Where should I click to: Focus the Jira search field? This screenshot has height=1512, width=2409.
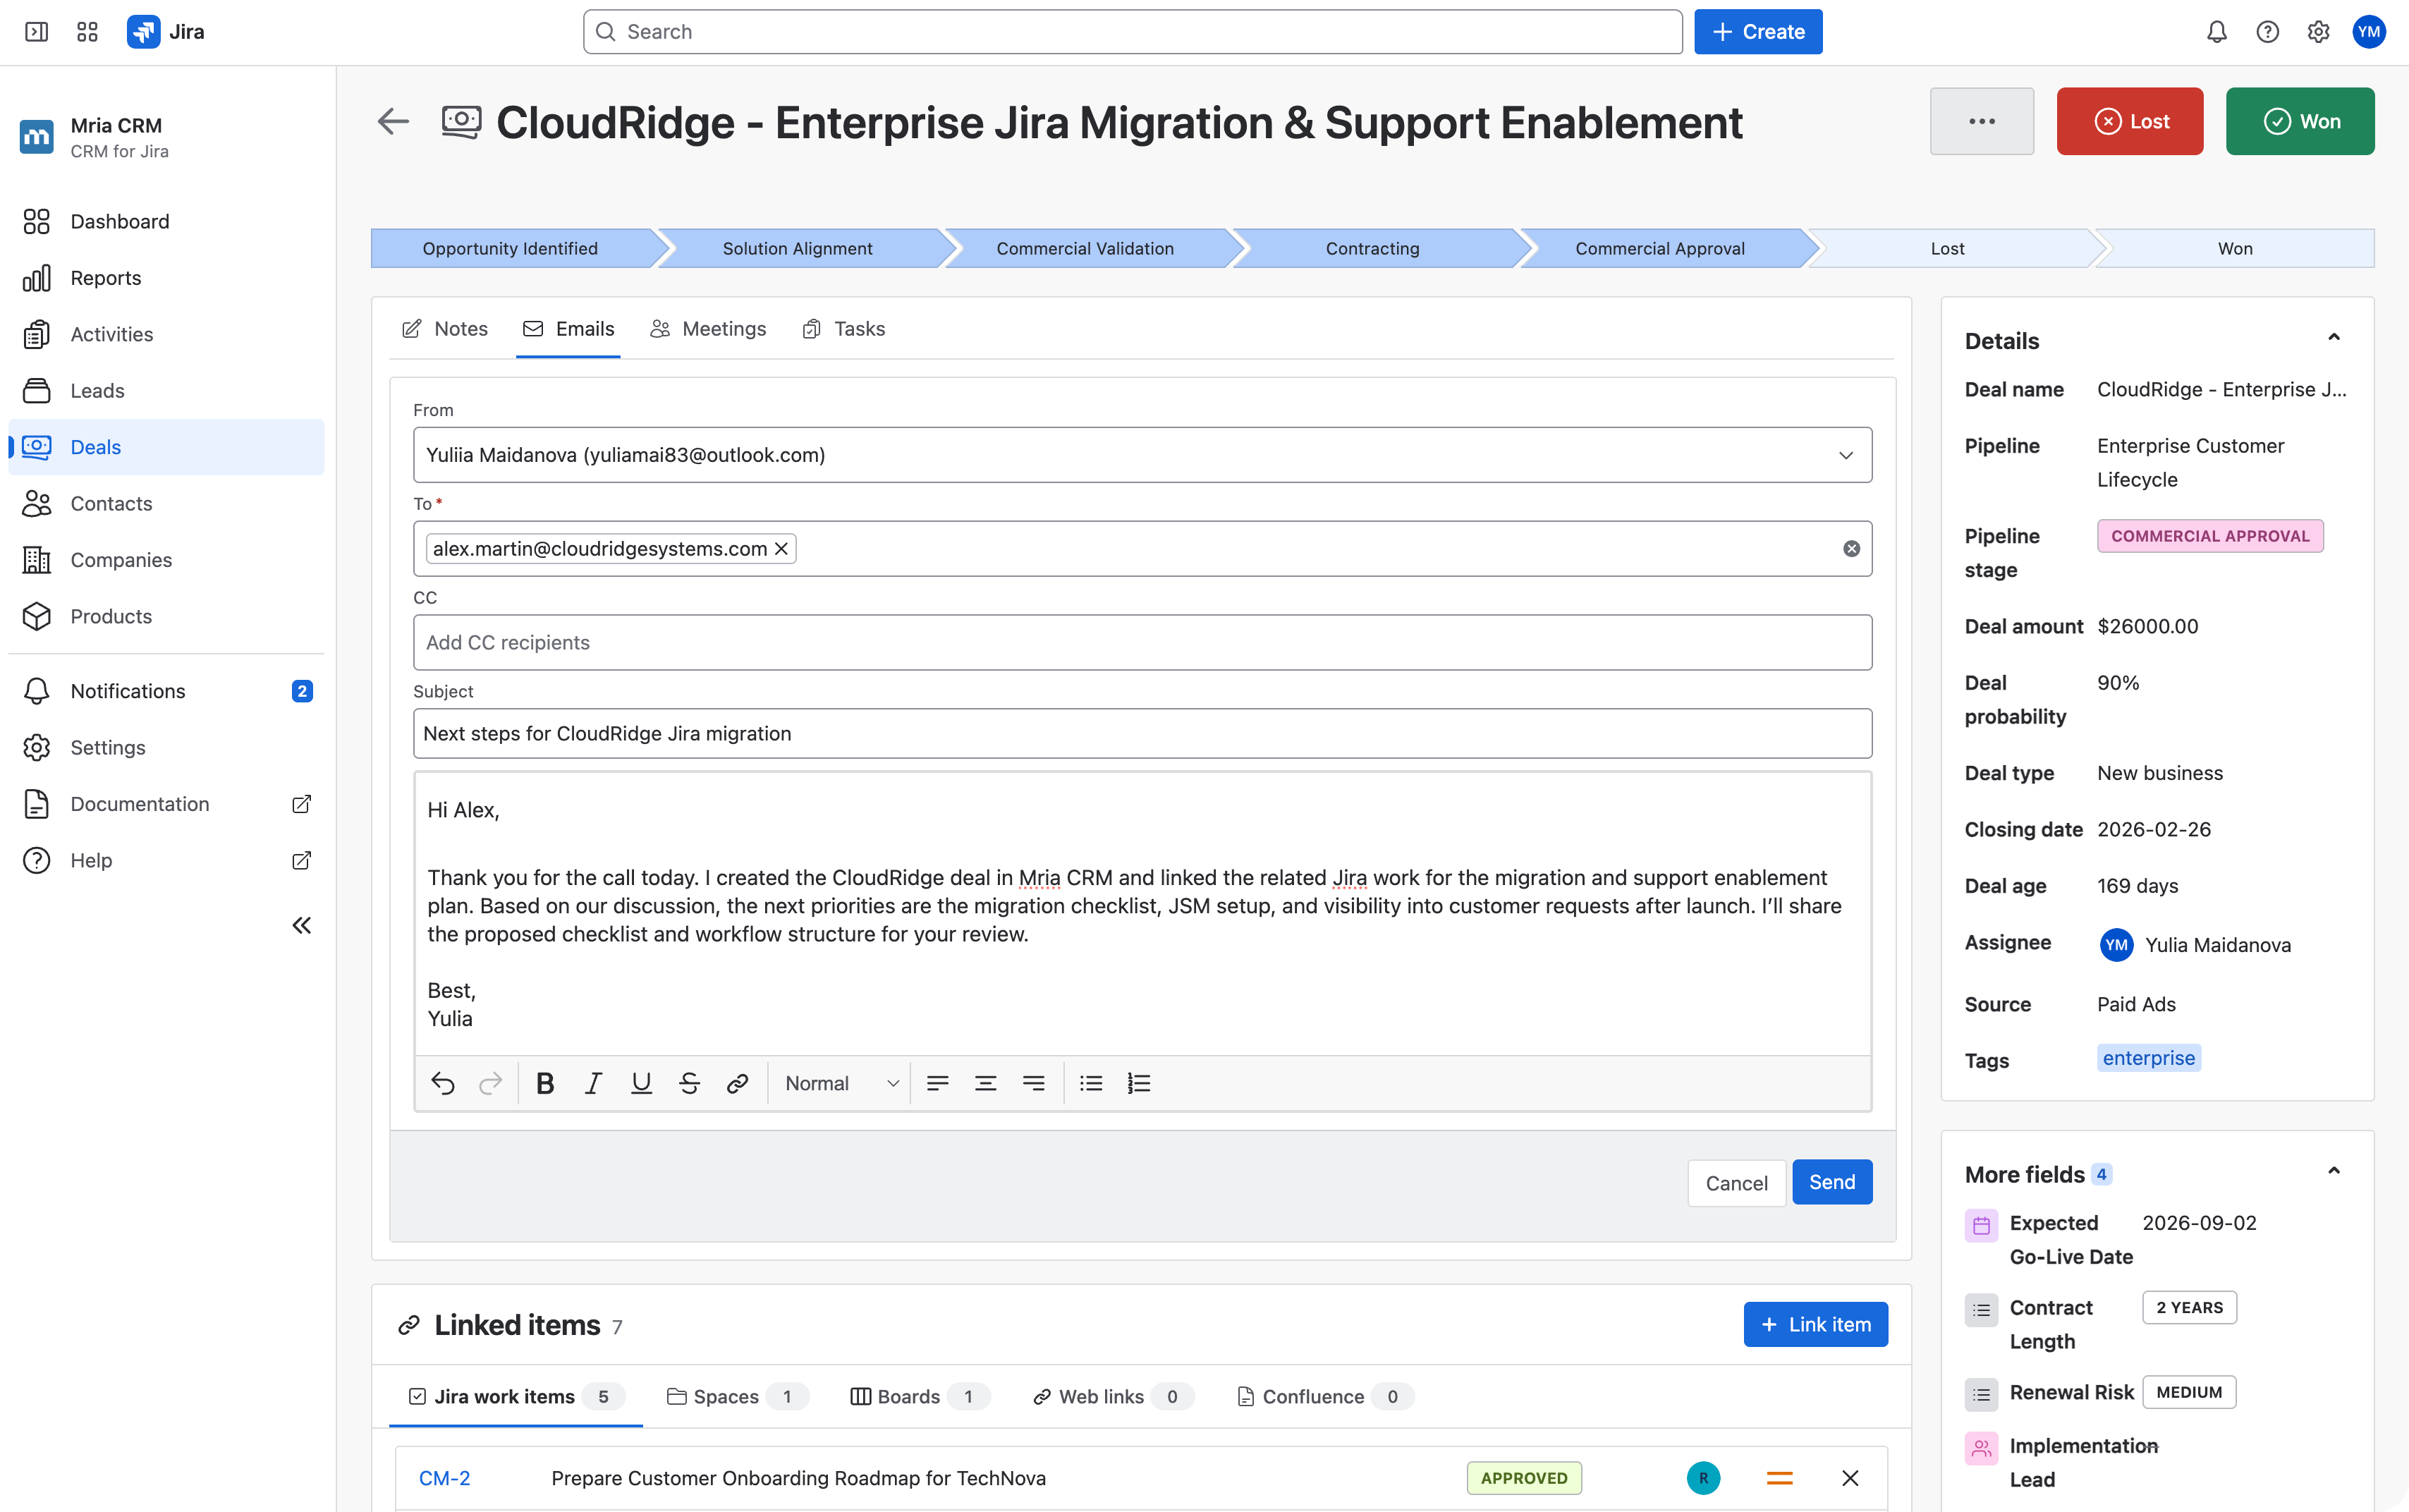point(1132,32)
